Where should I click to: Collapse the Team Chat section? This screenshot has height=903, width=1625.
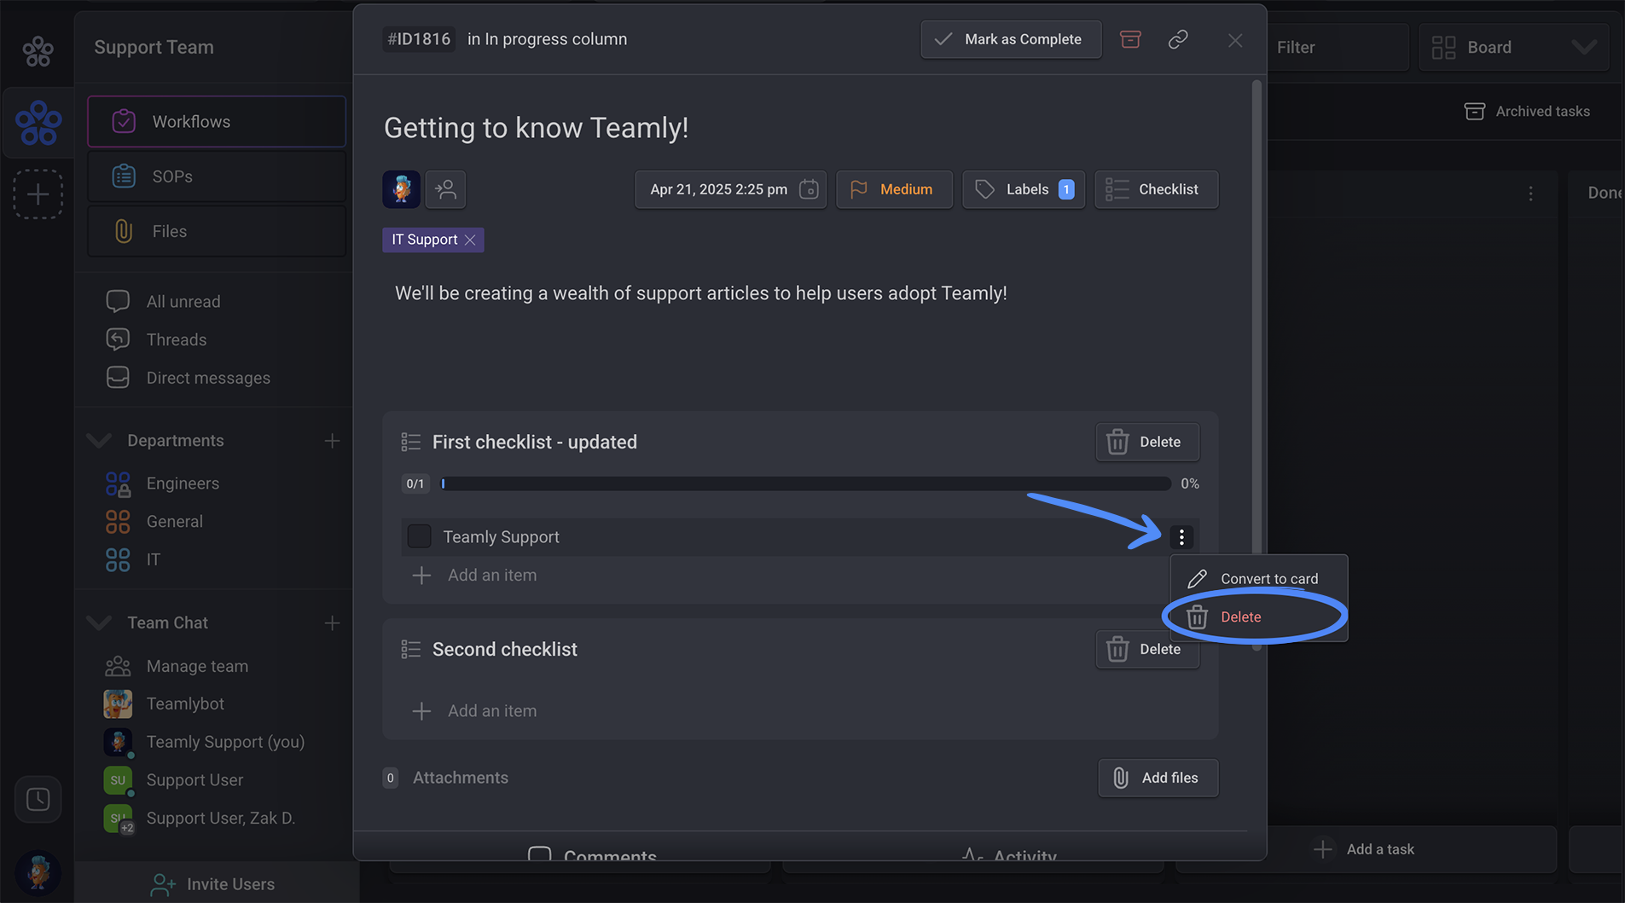99,623
